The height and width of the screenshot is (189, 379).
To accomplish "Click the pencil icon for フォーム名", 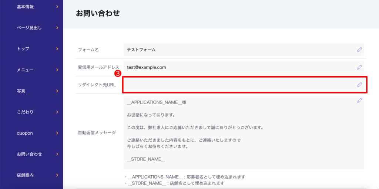I will point(359,50).
